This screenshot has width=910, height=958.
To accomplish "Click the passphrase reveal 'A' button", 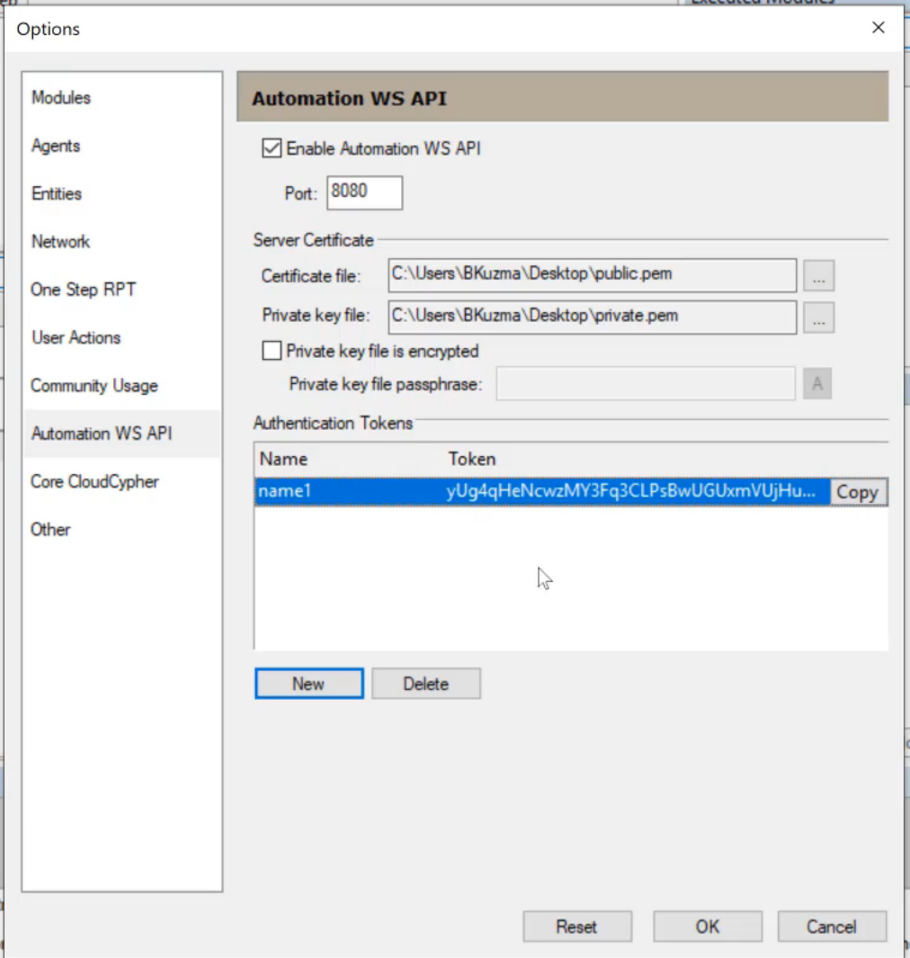I will [x=816, y=384].
